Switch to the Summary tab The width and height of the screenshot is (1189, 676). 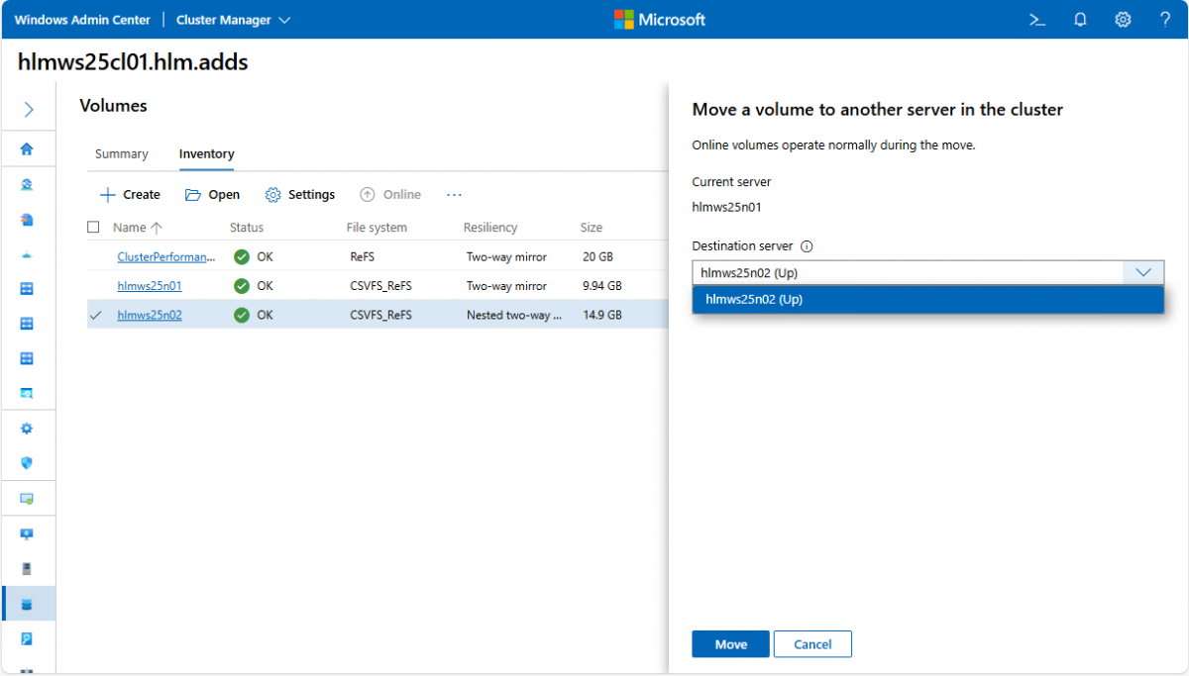pyautogui.click(x=121, y=154)
